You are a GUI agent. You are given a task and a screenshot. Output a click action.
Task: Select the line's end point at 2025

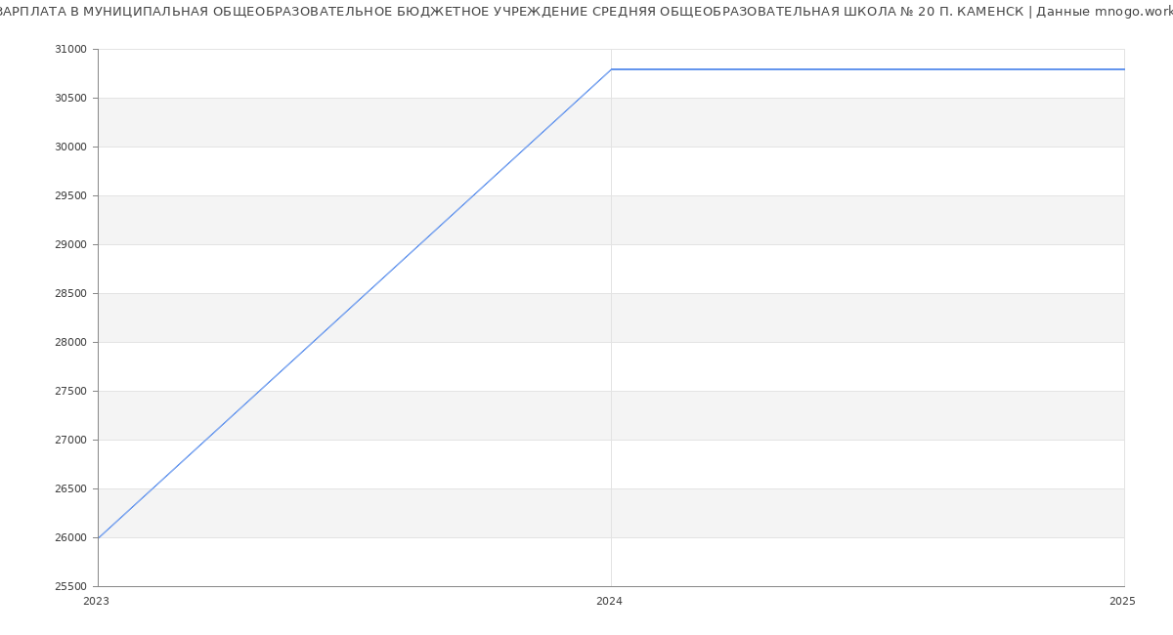(1123, 69)
